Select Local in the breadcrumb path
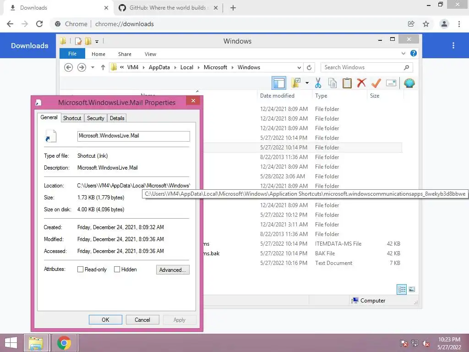469x352 pixels. pyautogui.click(x=187, y=67)
